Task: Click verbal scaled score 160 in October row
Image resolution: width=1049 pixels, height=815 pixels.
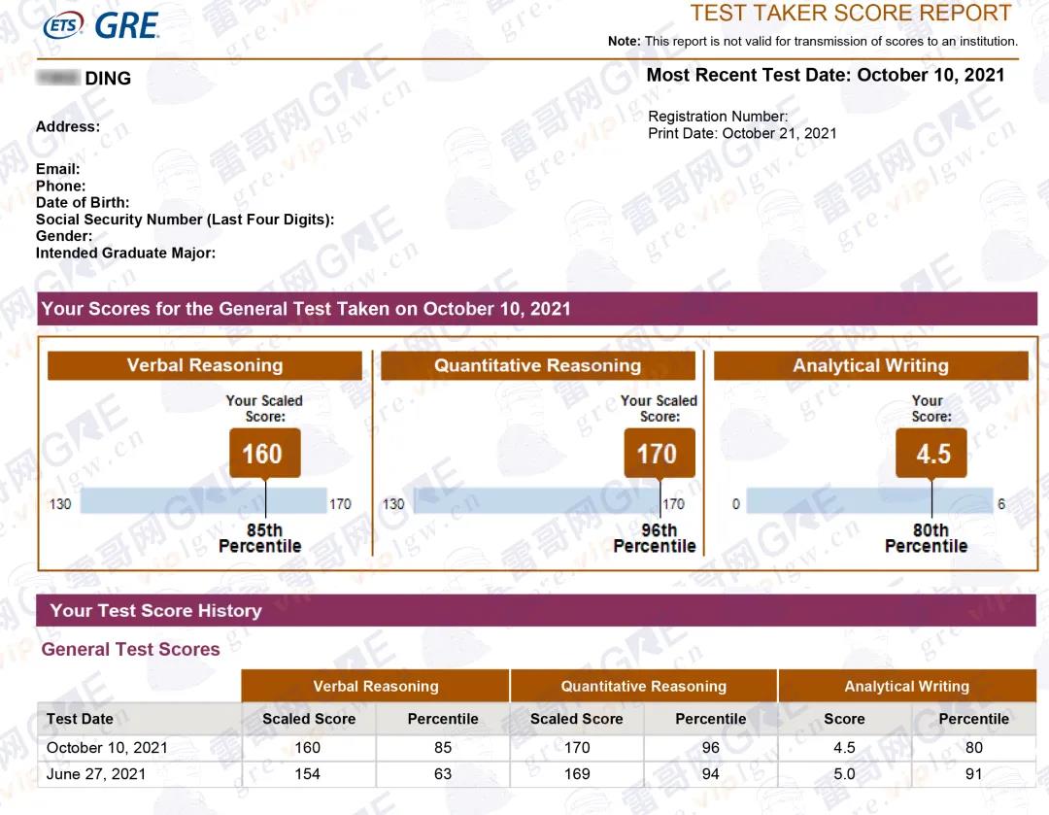Action: (308, 747)
